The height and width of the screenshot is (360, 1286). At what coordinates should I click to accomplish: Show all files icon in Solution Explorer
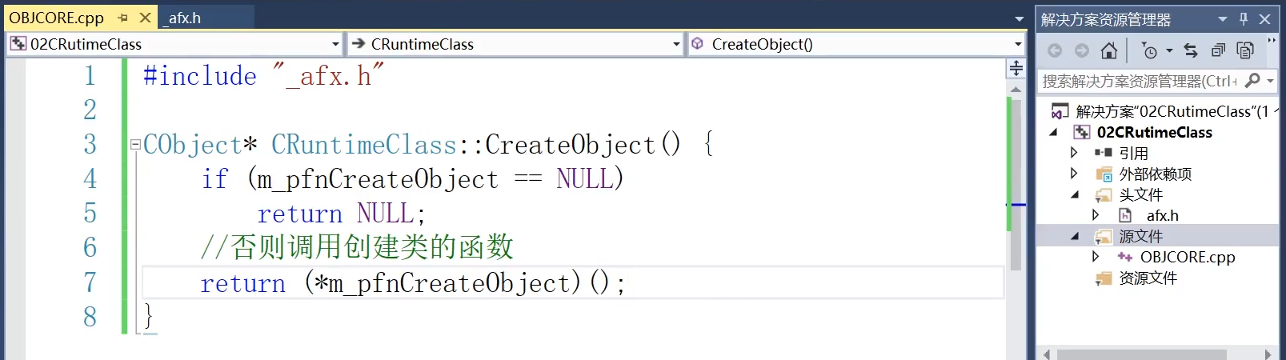1245,50
